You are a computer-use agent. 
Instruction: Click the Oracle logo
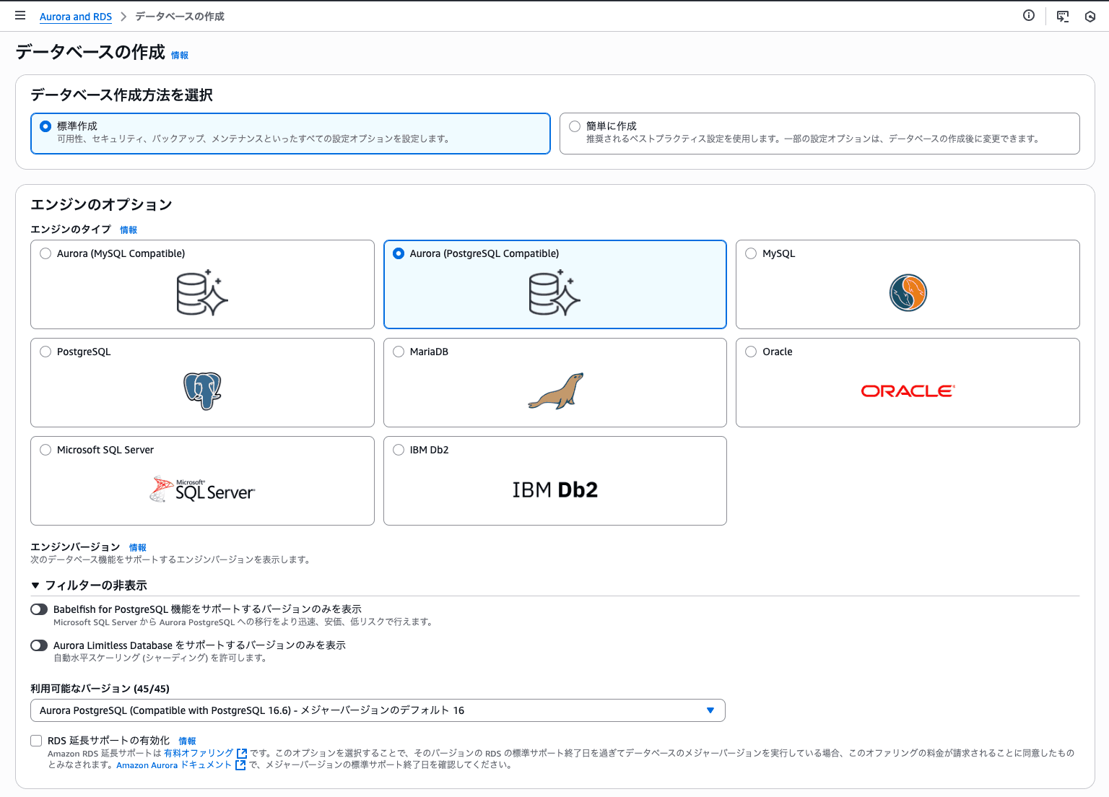pyautogui.click(x=907, y=391)
